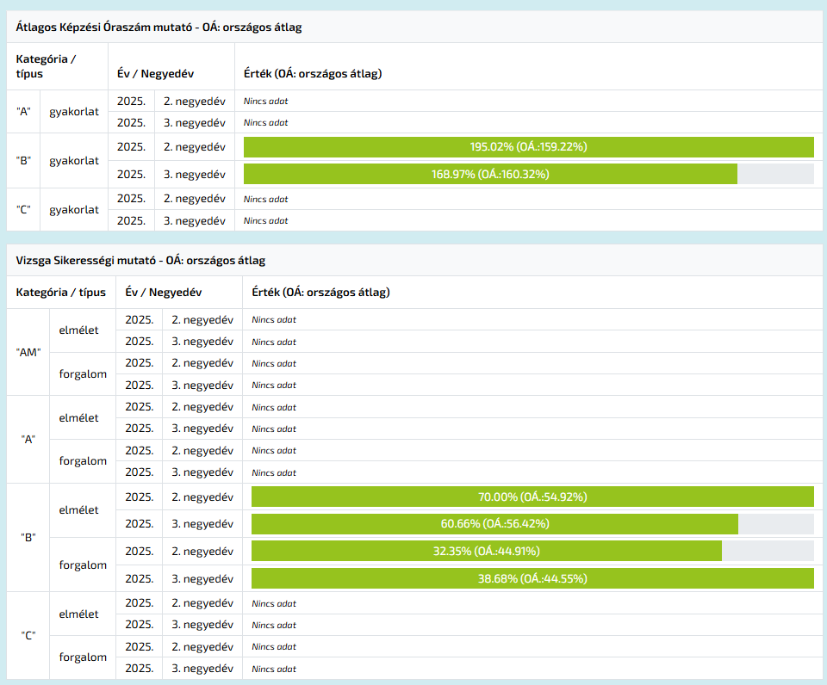Select the 32.35% forgalom progress bar
The image size is (827, 685).
click(486, 551)
